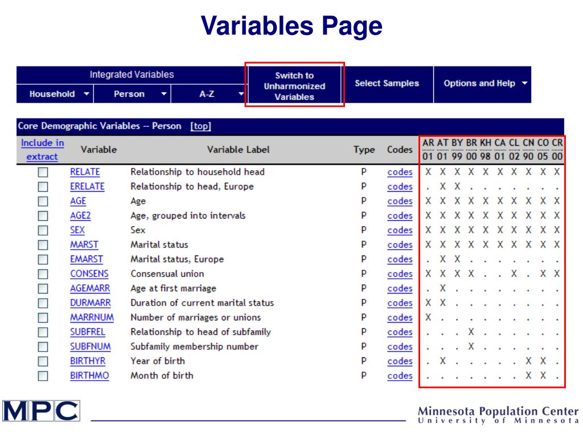View codes for ERELATE
The height and width of the screenshot is (437, 583).
coord(400,187)
